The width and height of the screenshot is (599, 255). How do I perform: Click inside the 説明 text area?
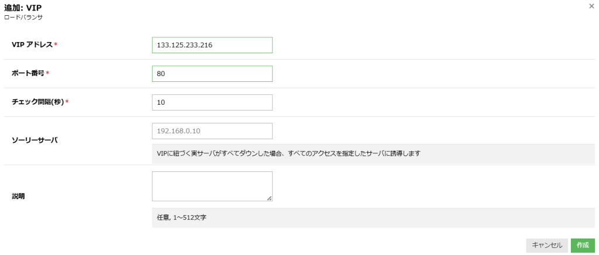[x=212, y=186]
